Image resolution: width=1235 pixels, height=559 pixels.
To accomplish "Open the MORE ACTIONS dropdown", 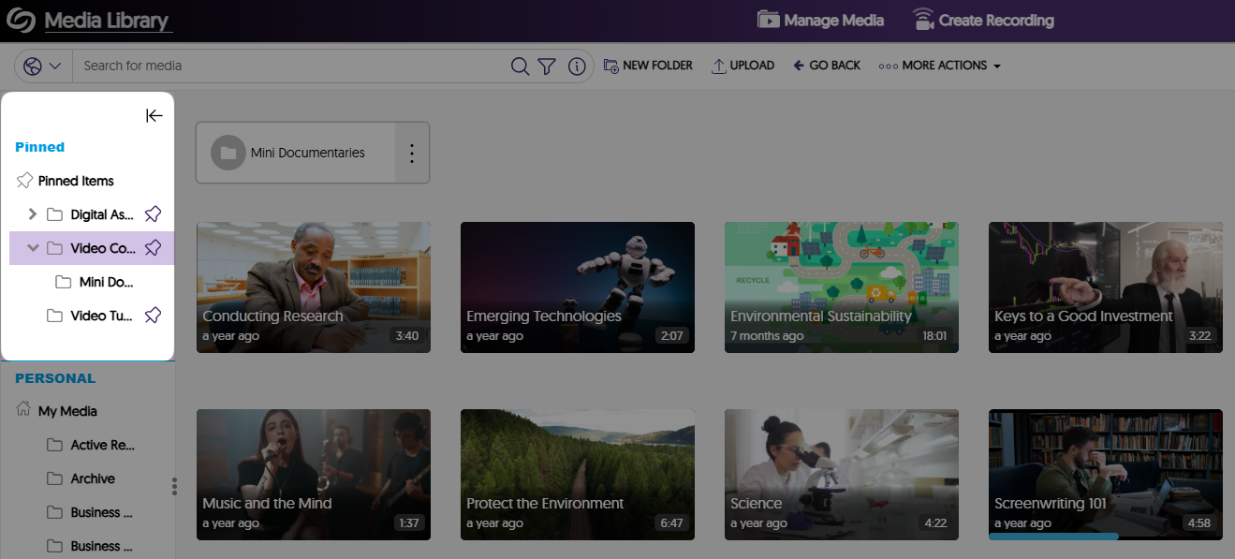I will pos(939,66).
